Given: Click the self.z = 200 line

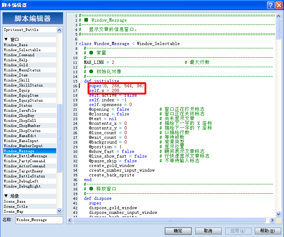Looking at the screenshot, I should tap(104, 91).
